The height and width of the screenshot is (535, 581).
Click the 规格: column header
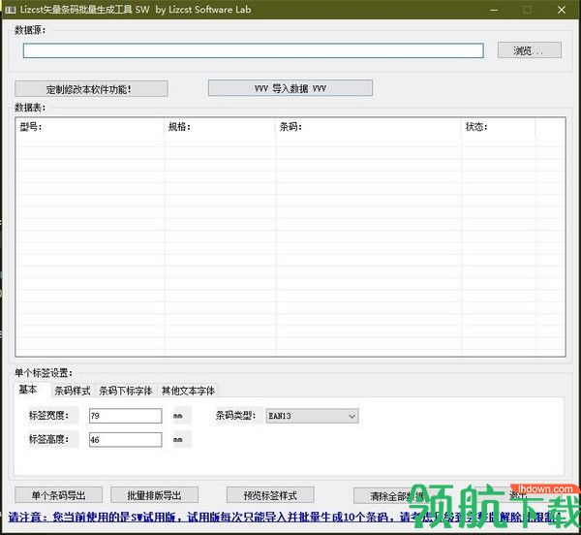point(220,127)
